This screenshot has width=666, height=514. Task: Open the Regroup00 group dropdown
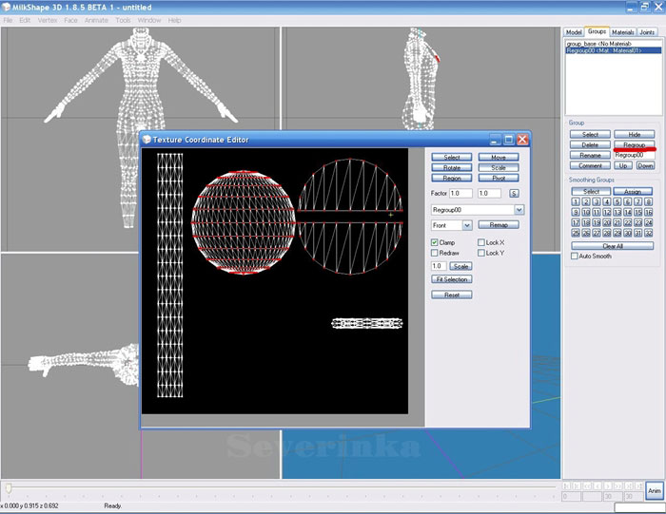519,209
